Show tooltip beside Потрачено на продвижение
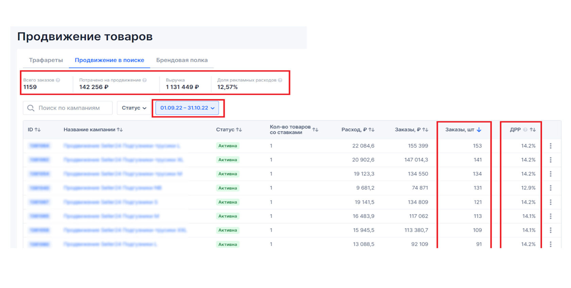Viewport: 571px width, 288px height. point(144,80)
